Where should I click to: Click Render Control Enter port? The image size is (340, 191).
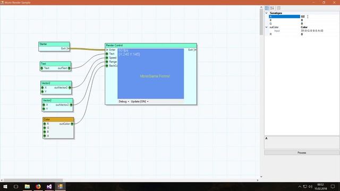click(x=107, y=50)
